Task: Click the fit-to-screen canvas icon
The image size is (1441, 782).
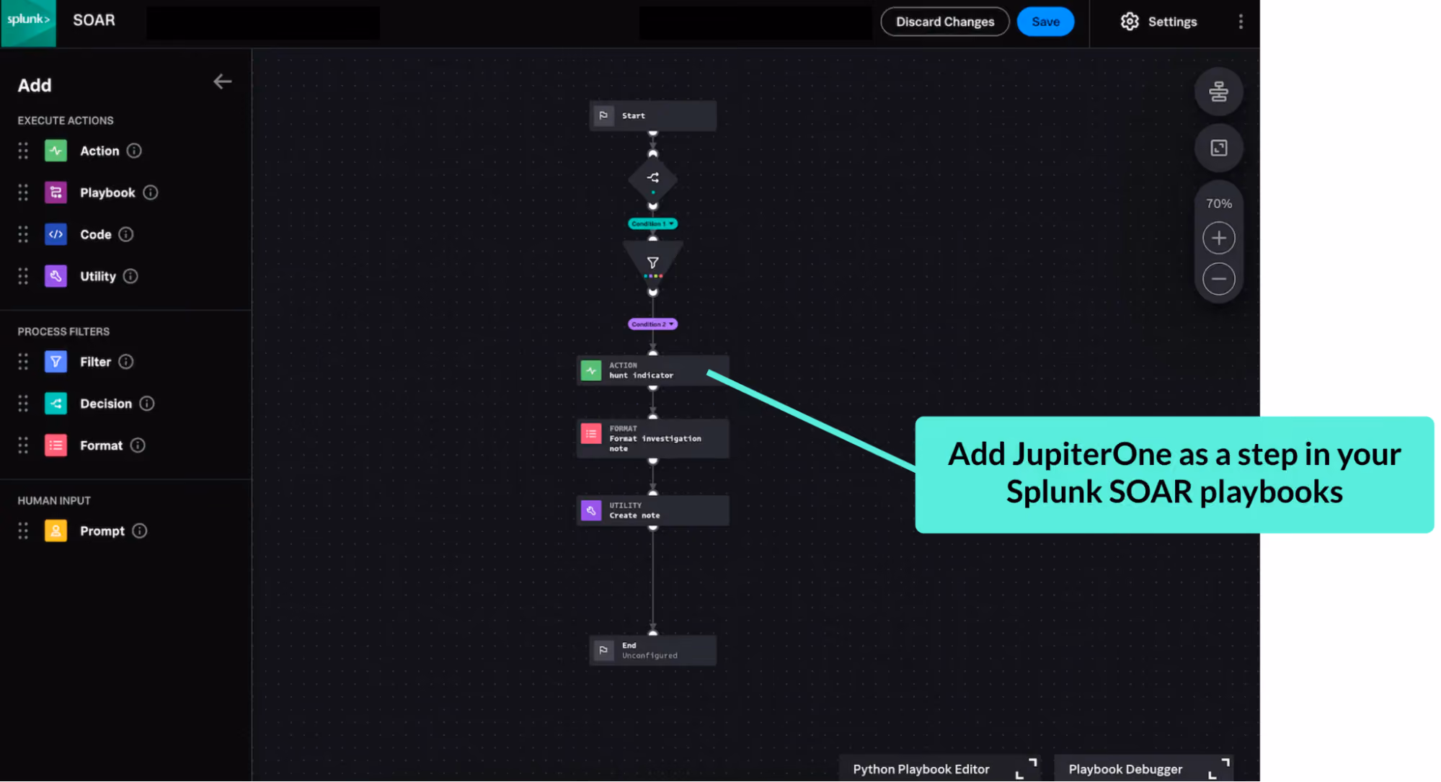Action: tap(1218, 148)
